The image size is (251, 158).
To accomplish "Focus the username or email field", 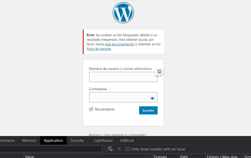I will coord(123,77).
